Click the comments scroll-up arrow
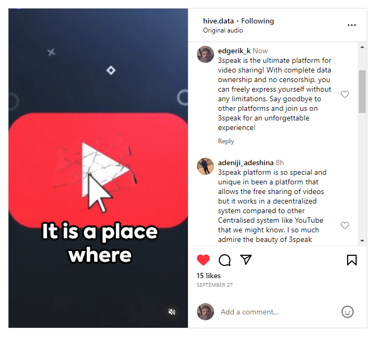 click(x=362, y=47)
